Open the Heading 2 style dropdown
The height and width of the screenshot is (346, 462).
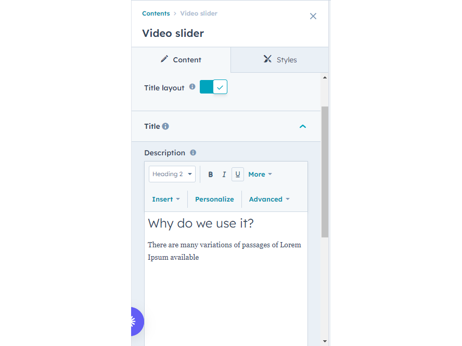tap(172, 174)
